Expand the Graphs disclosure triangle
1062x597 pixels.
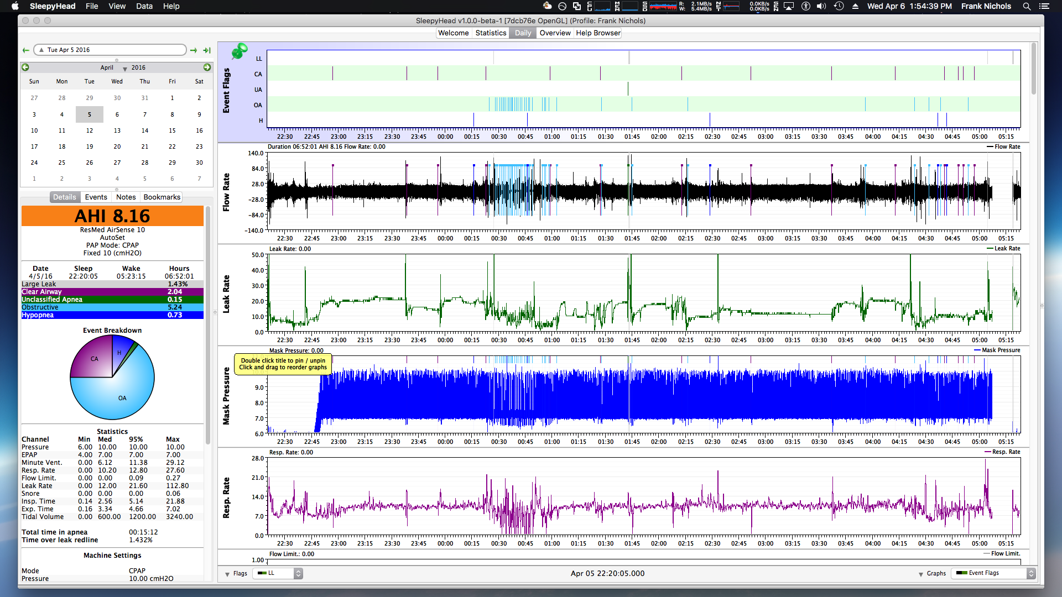pos(921,574)
